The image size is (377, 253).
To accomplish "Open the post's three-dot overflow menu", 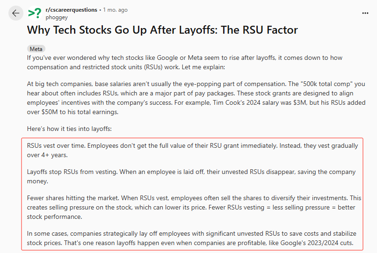I will [x=365, y=13].
